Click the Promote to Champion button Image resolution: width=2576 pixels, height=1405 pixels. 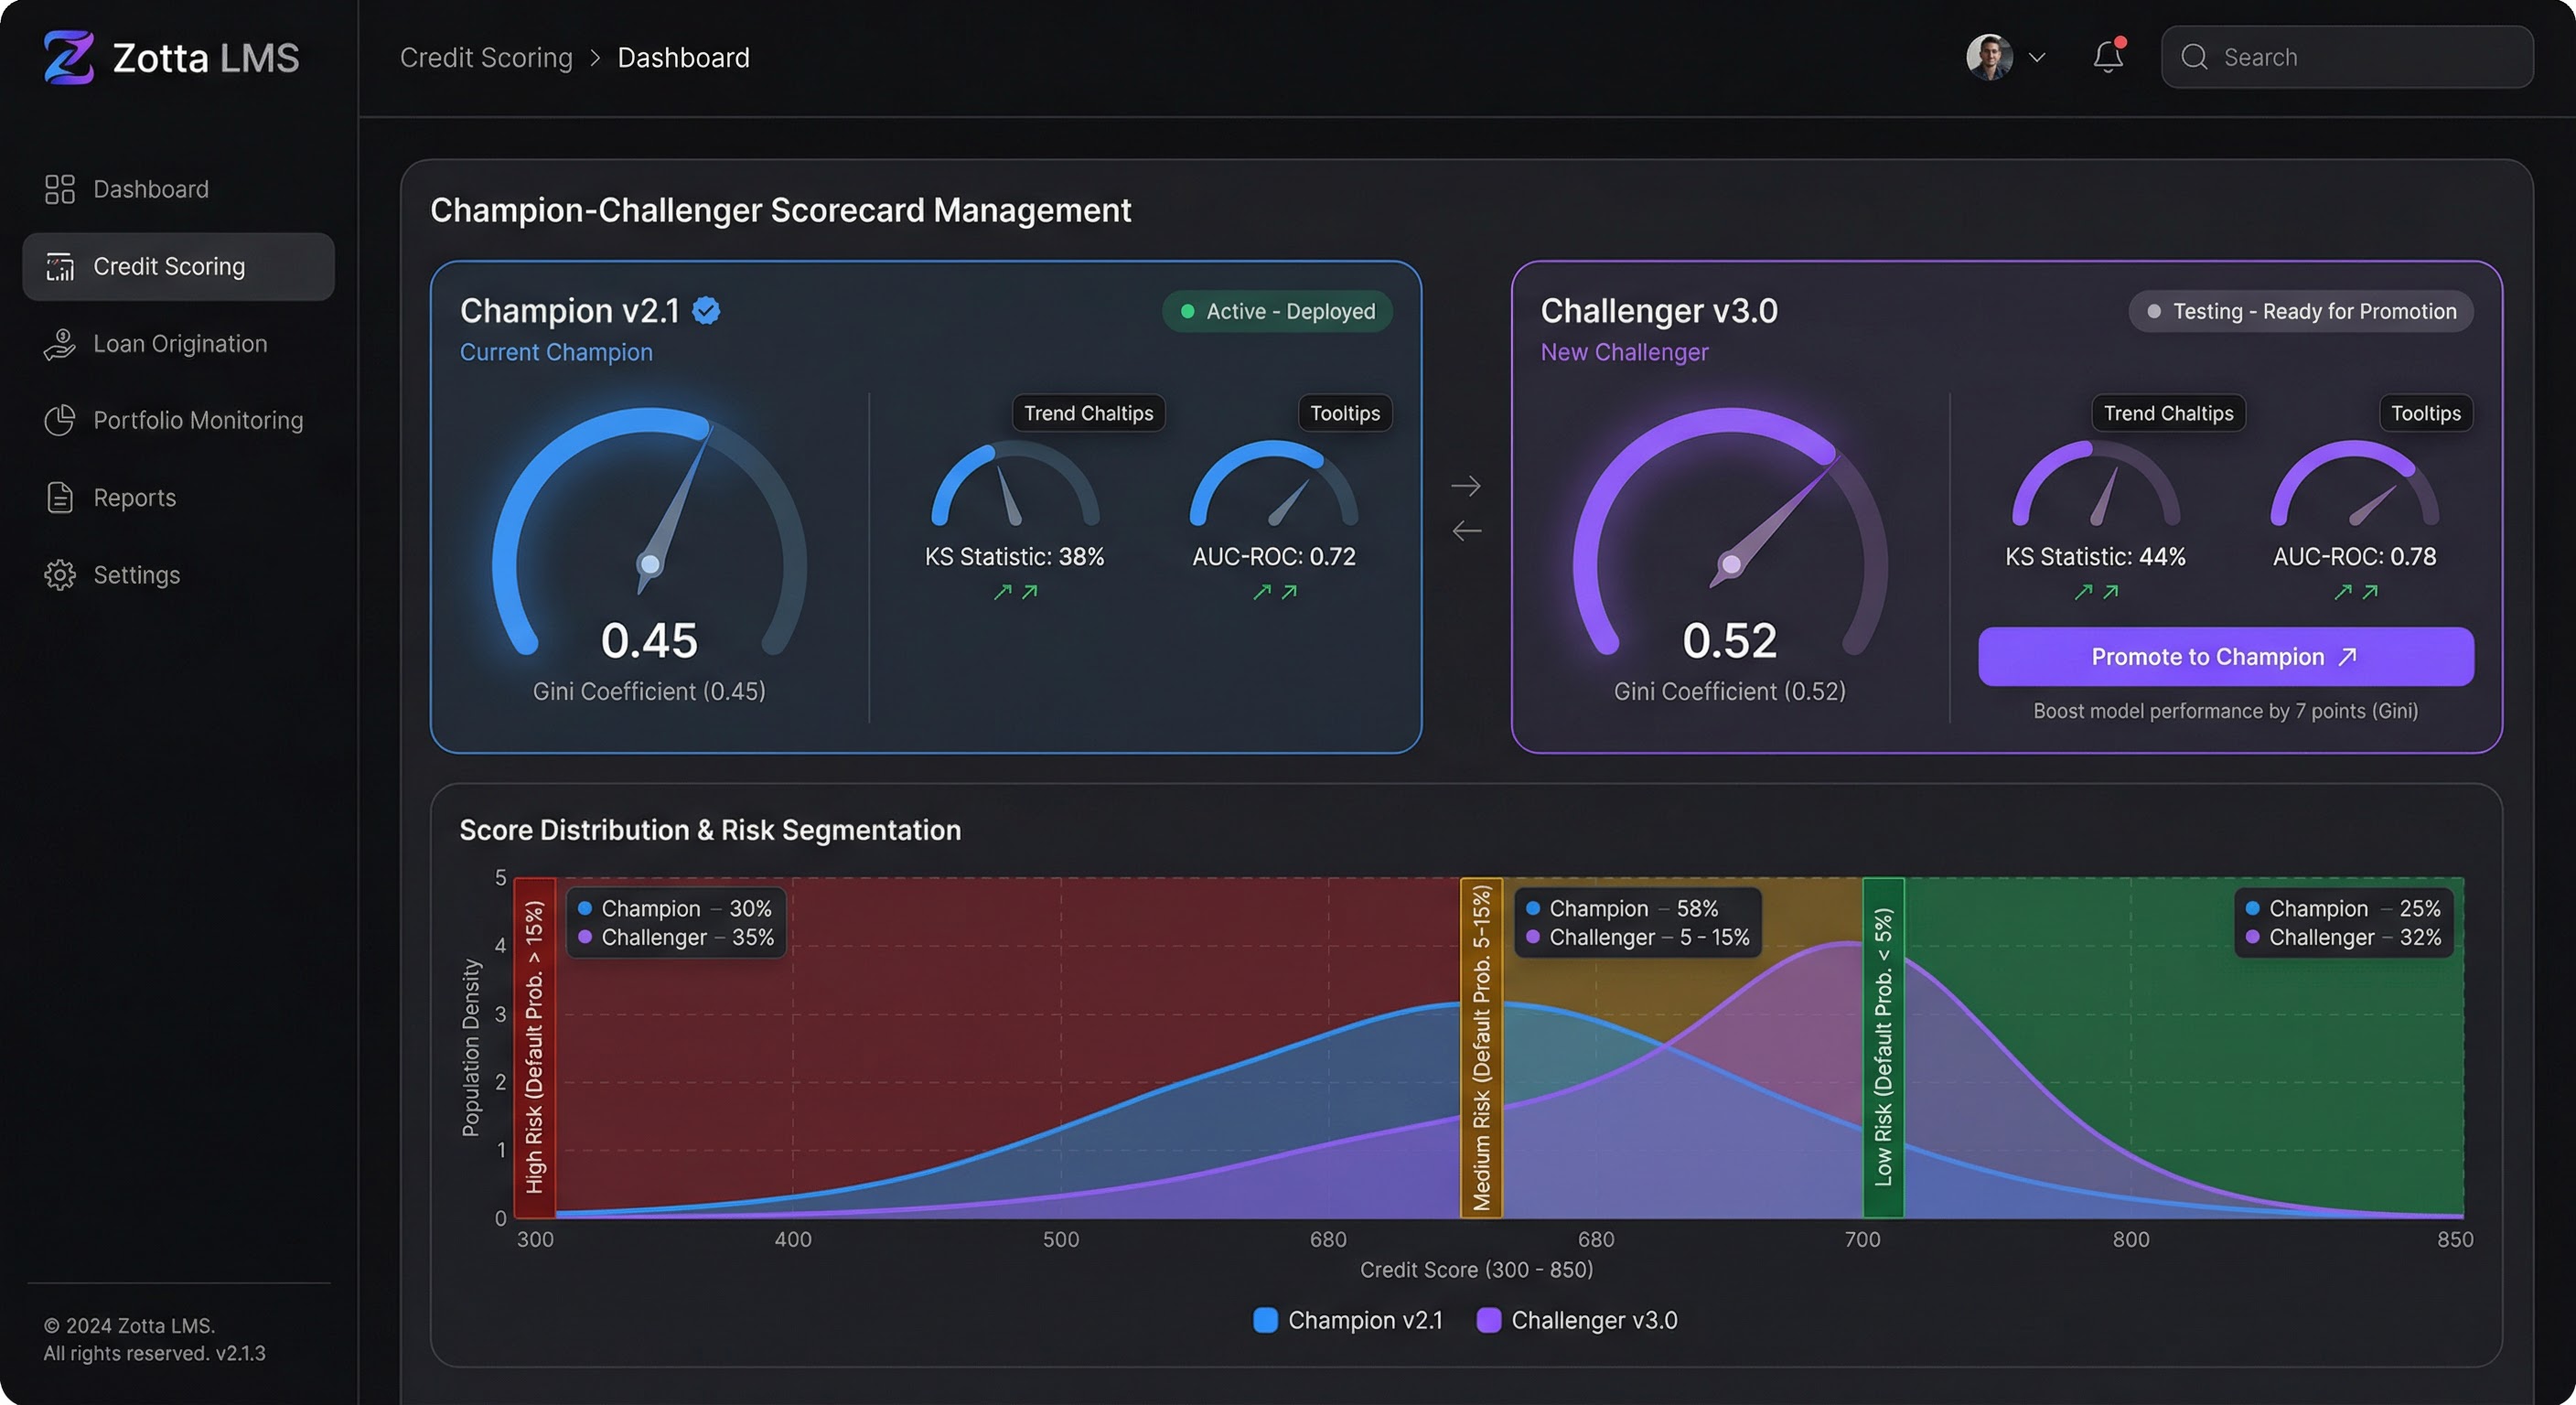[2224, 656]
